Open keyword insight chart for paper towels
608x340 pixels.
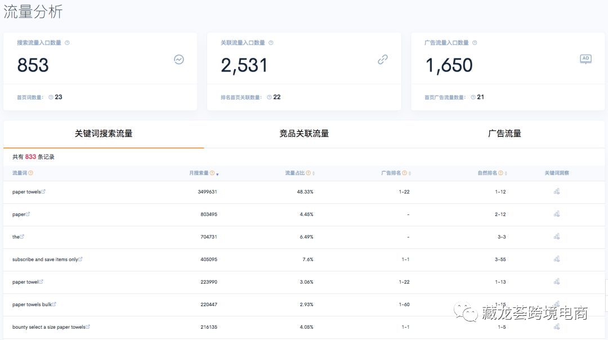[557, 191]
